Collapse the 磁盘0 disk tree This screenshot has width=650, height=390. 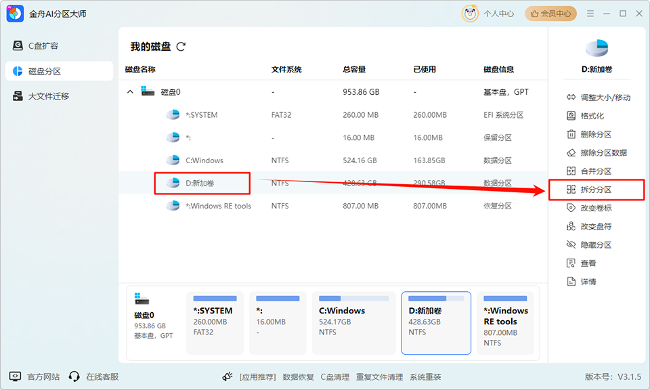(x=129, y=91)
